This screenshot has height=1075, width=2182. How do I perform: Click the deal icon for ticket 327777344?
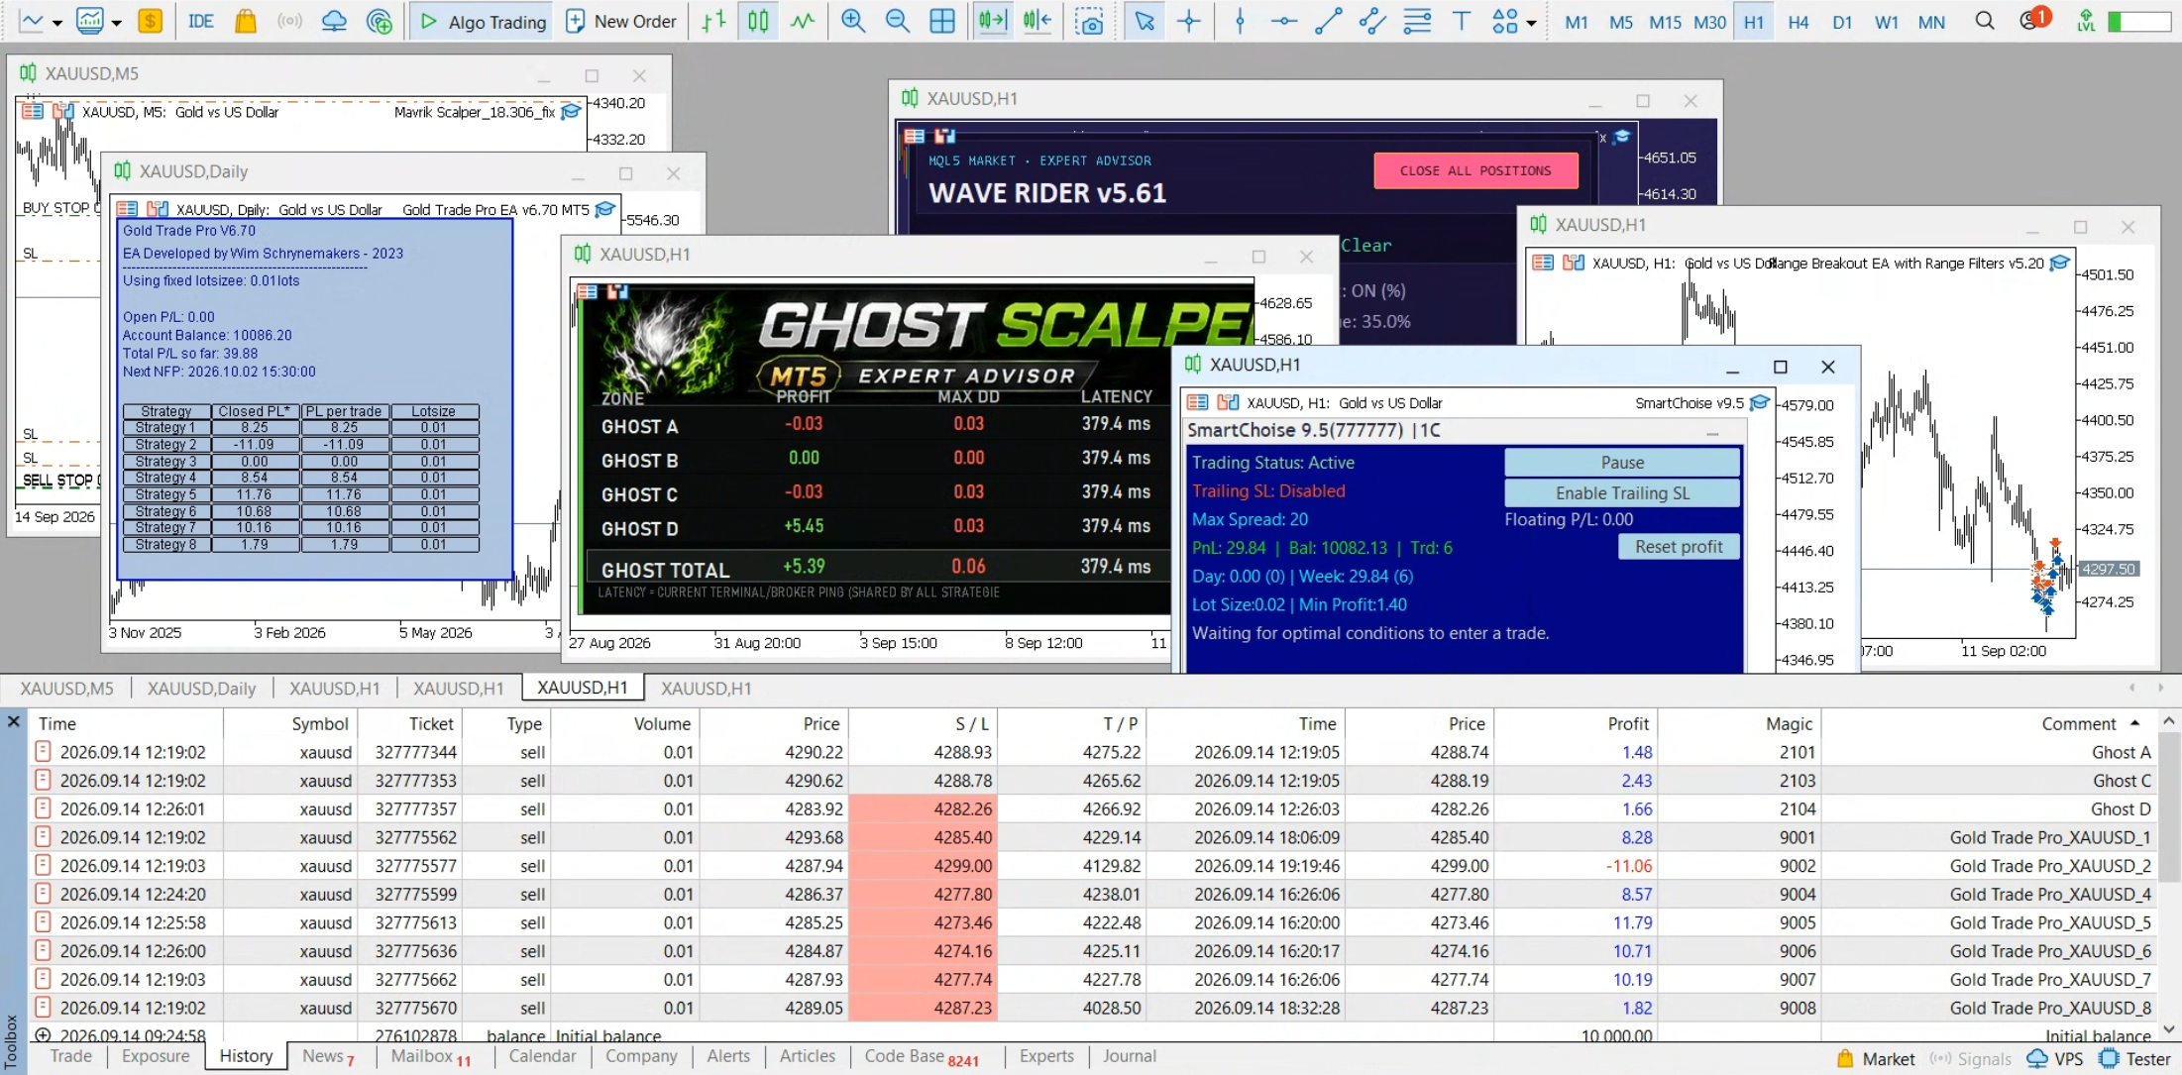pos(43,752)
